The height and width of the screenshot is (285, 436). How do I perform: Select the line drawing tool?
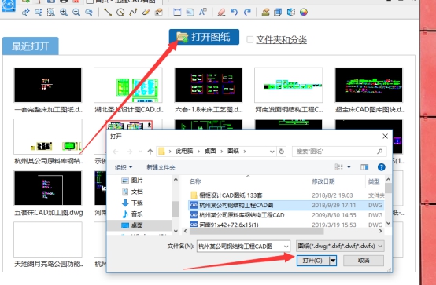pyautogui.click(x=108, y=13)
